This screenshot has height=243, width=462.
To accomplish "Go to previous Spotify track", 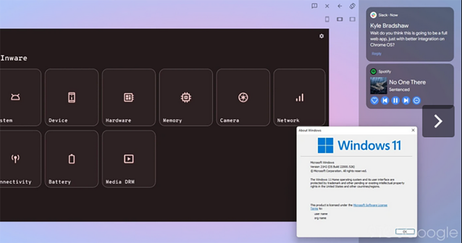I will [x=385, y=100].
